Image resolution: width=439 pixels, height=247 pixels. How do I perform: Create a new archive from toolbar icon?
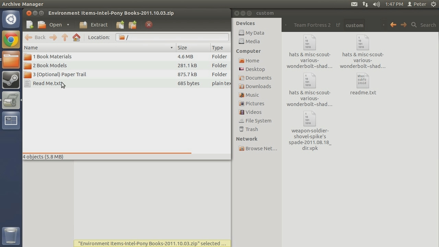[x=30, y=25]
